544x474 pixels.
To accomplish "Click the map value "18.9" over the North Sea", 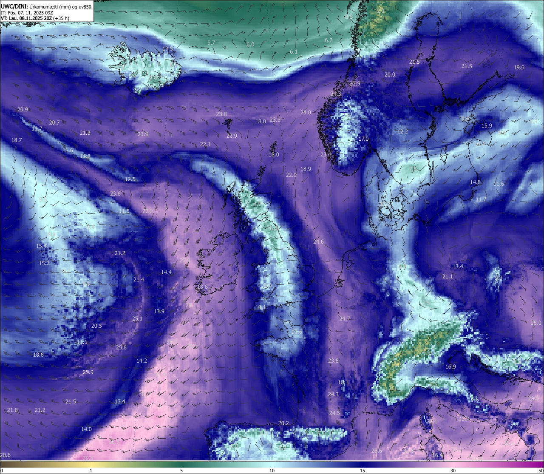I will (x=306, y=169).
